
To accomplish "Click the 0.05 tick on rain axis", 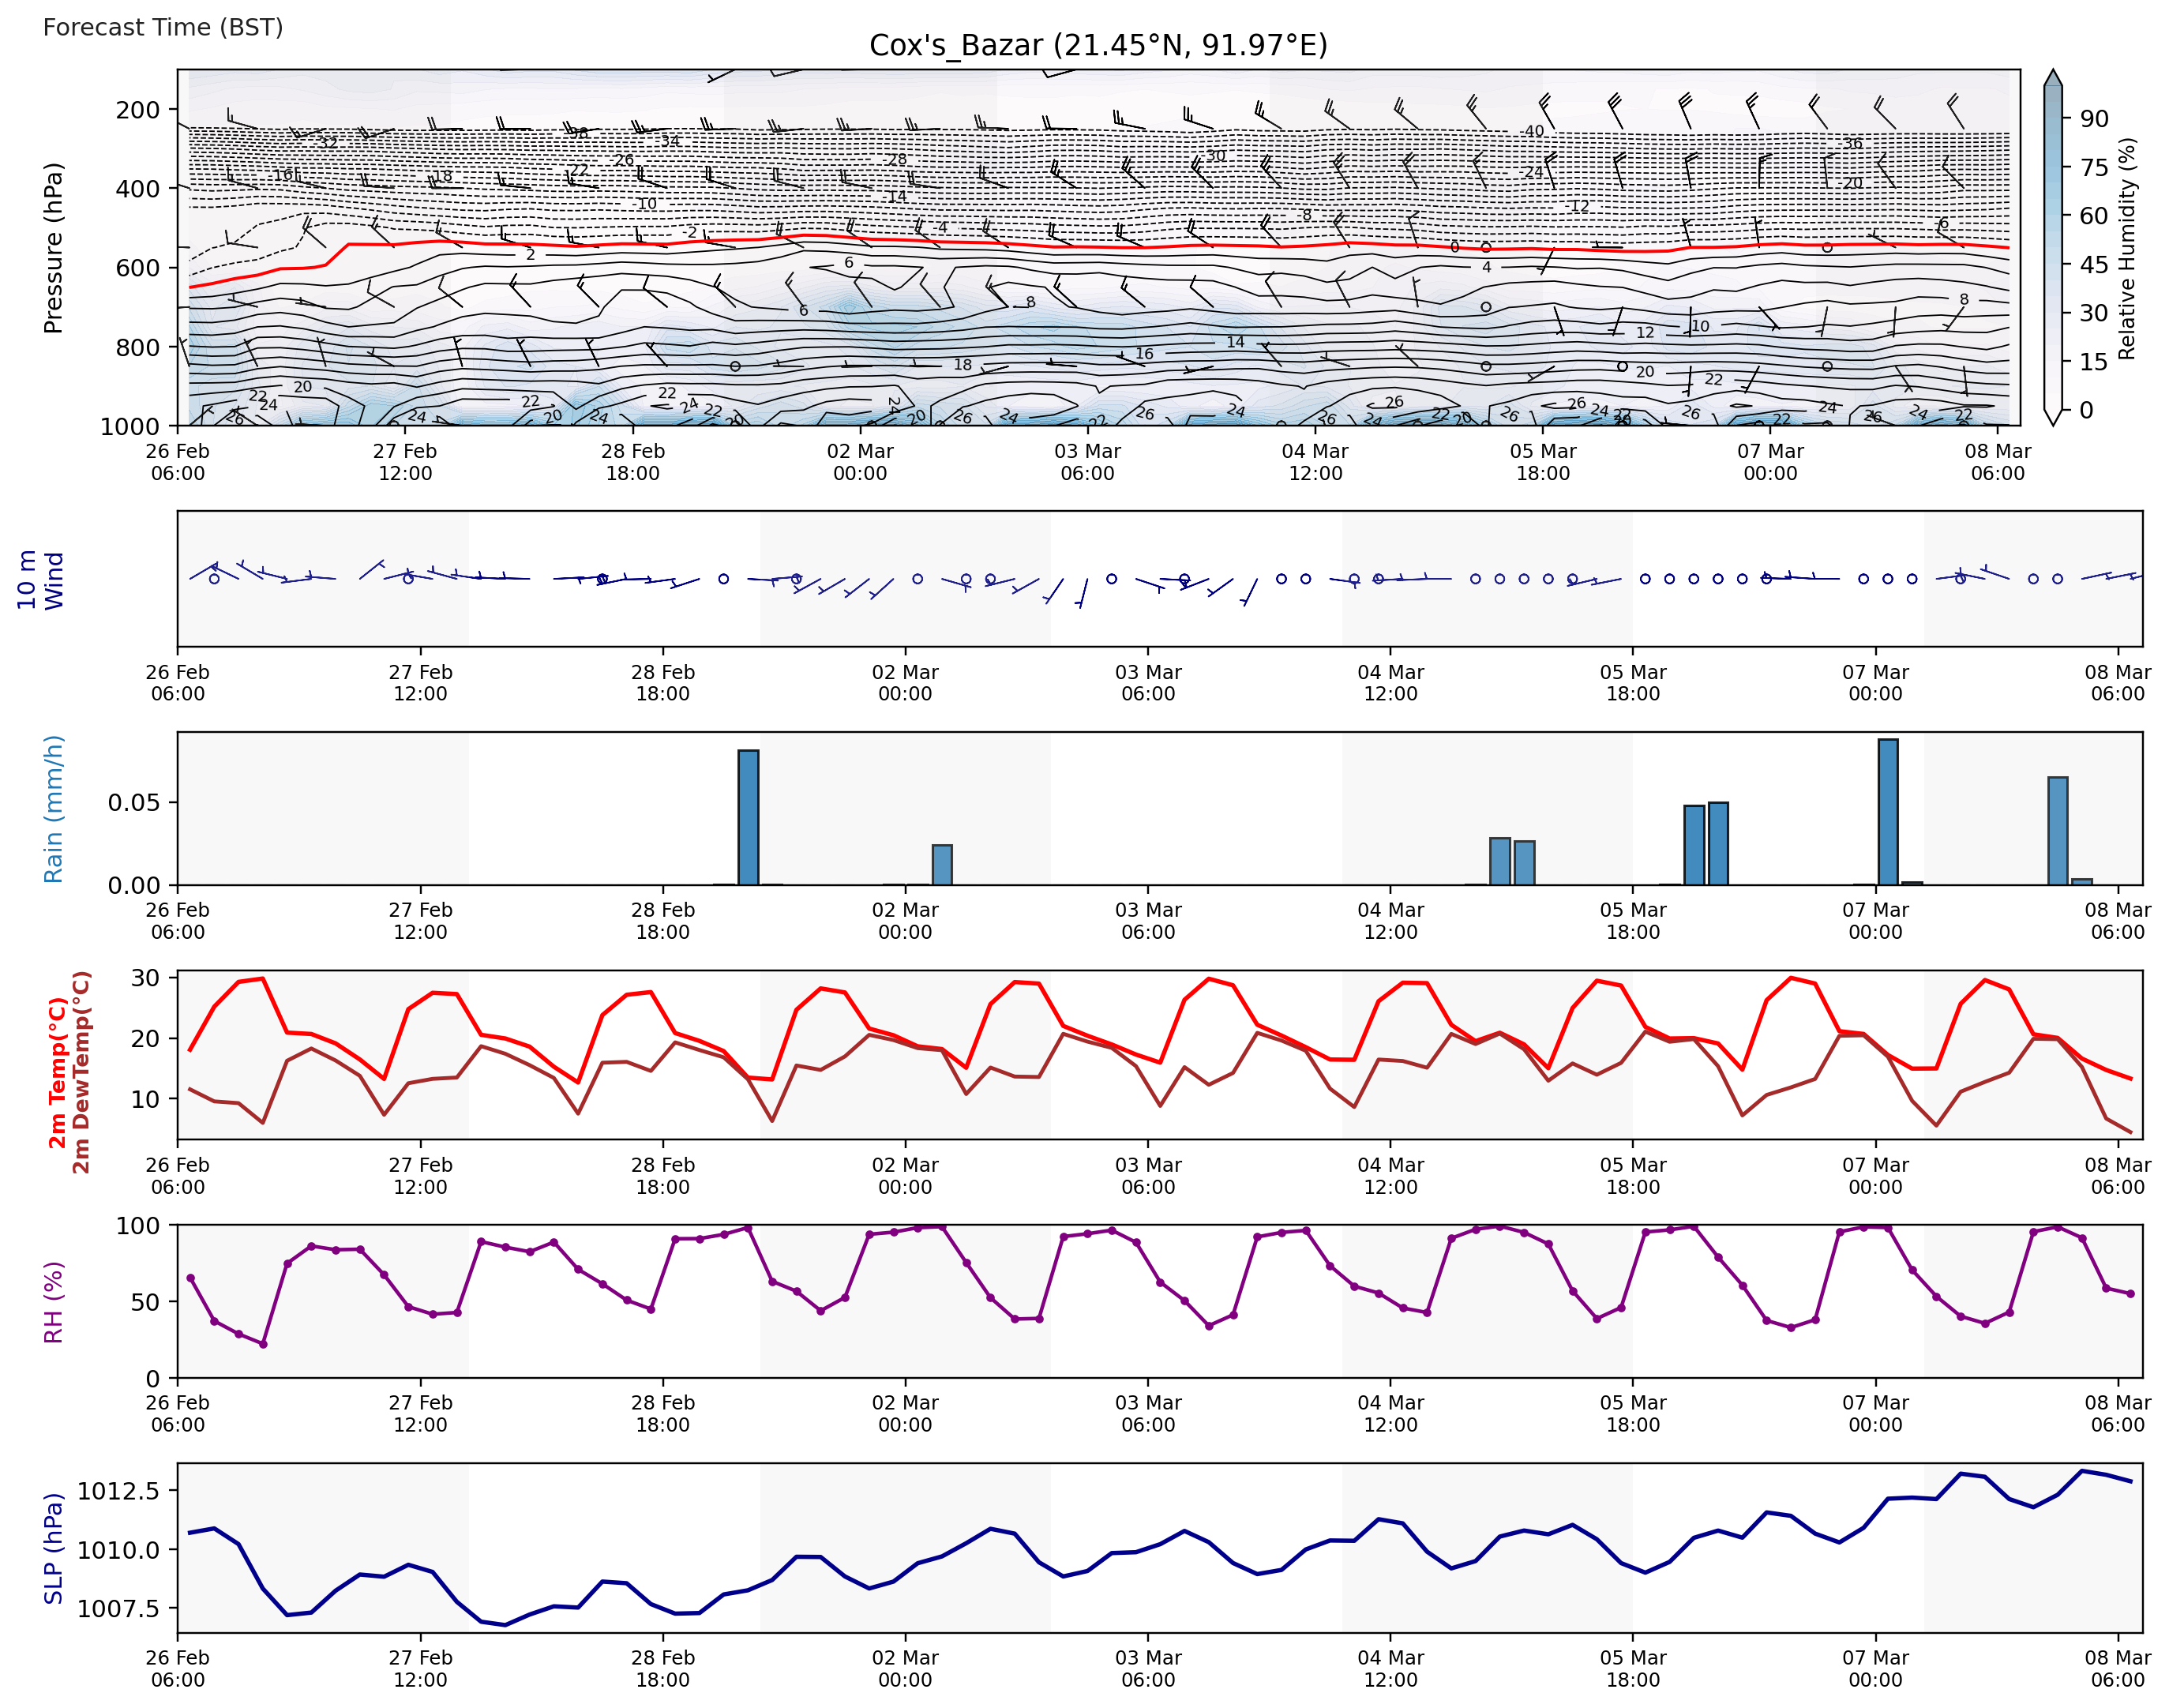I will click(134, 803).
